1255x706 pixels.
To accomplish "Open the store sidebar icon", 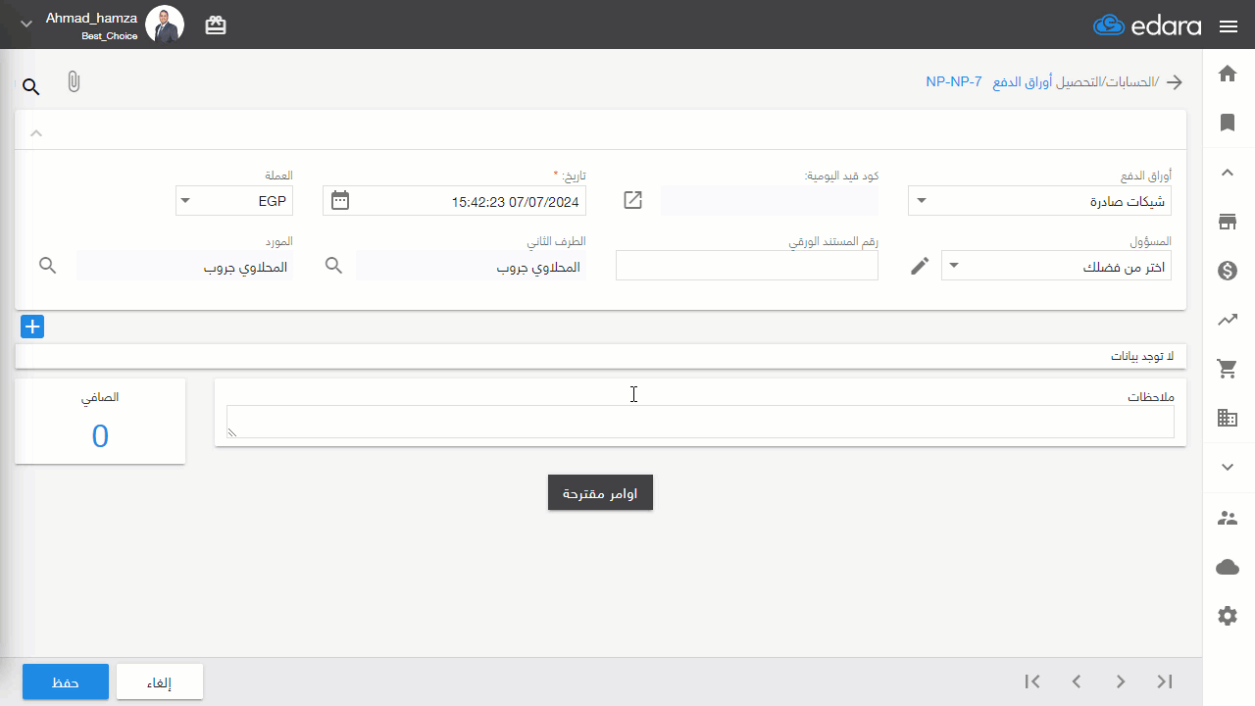I will [1228, 222].
